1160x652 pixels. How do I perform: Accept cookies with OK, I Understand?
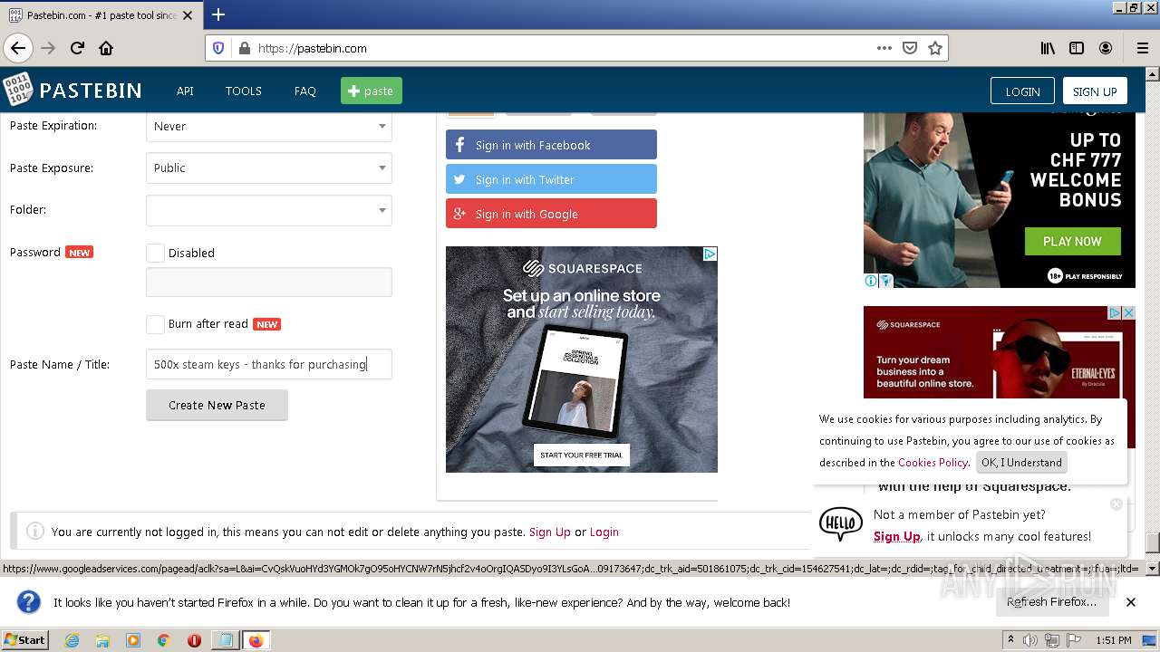pos(1021,462)
